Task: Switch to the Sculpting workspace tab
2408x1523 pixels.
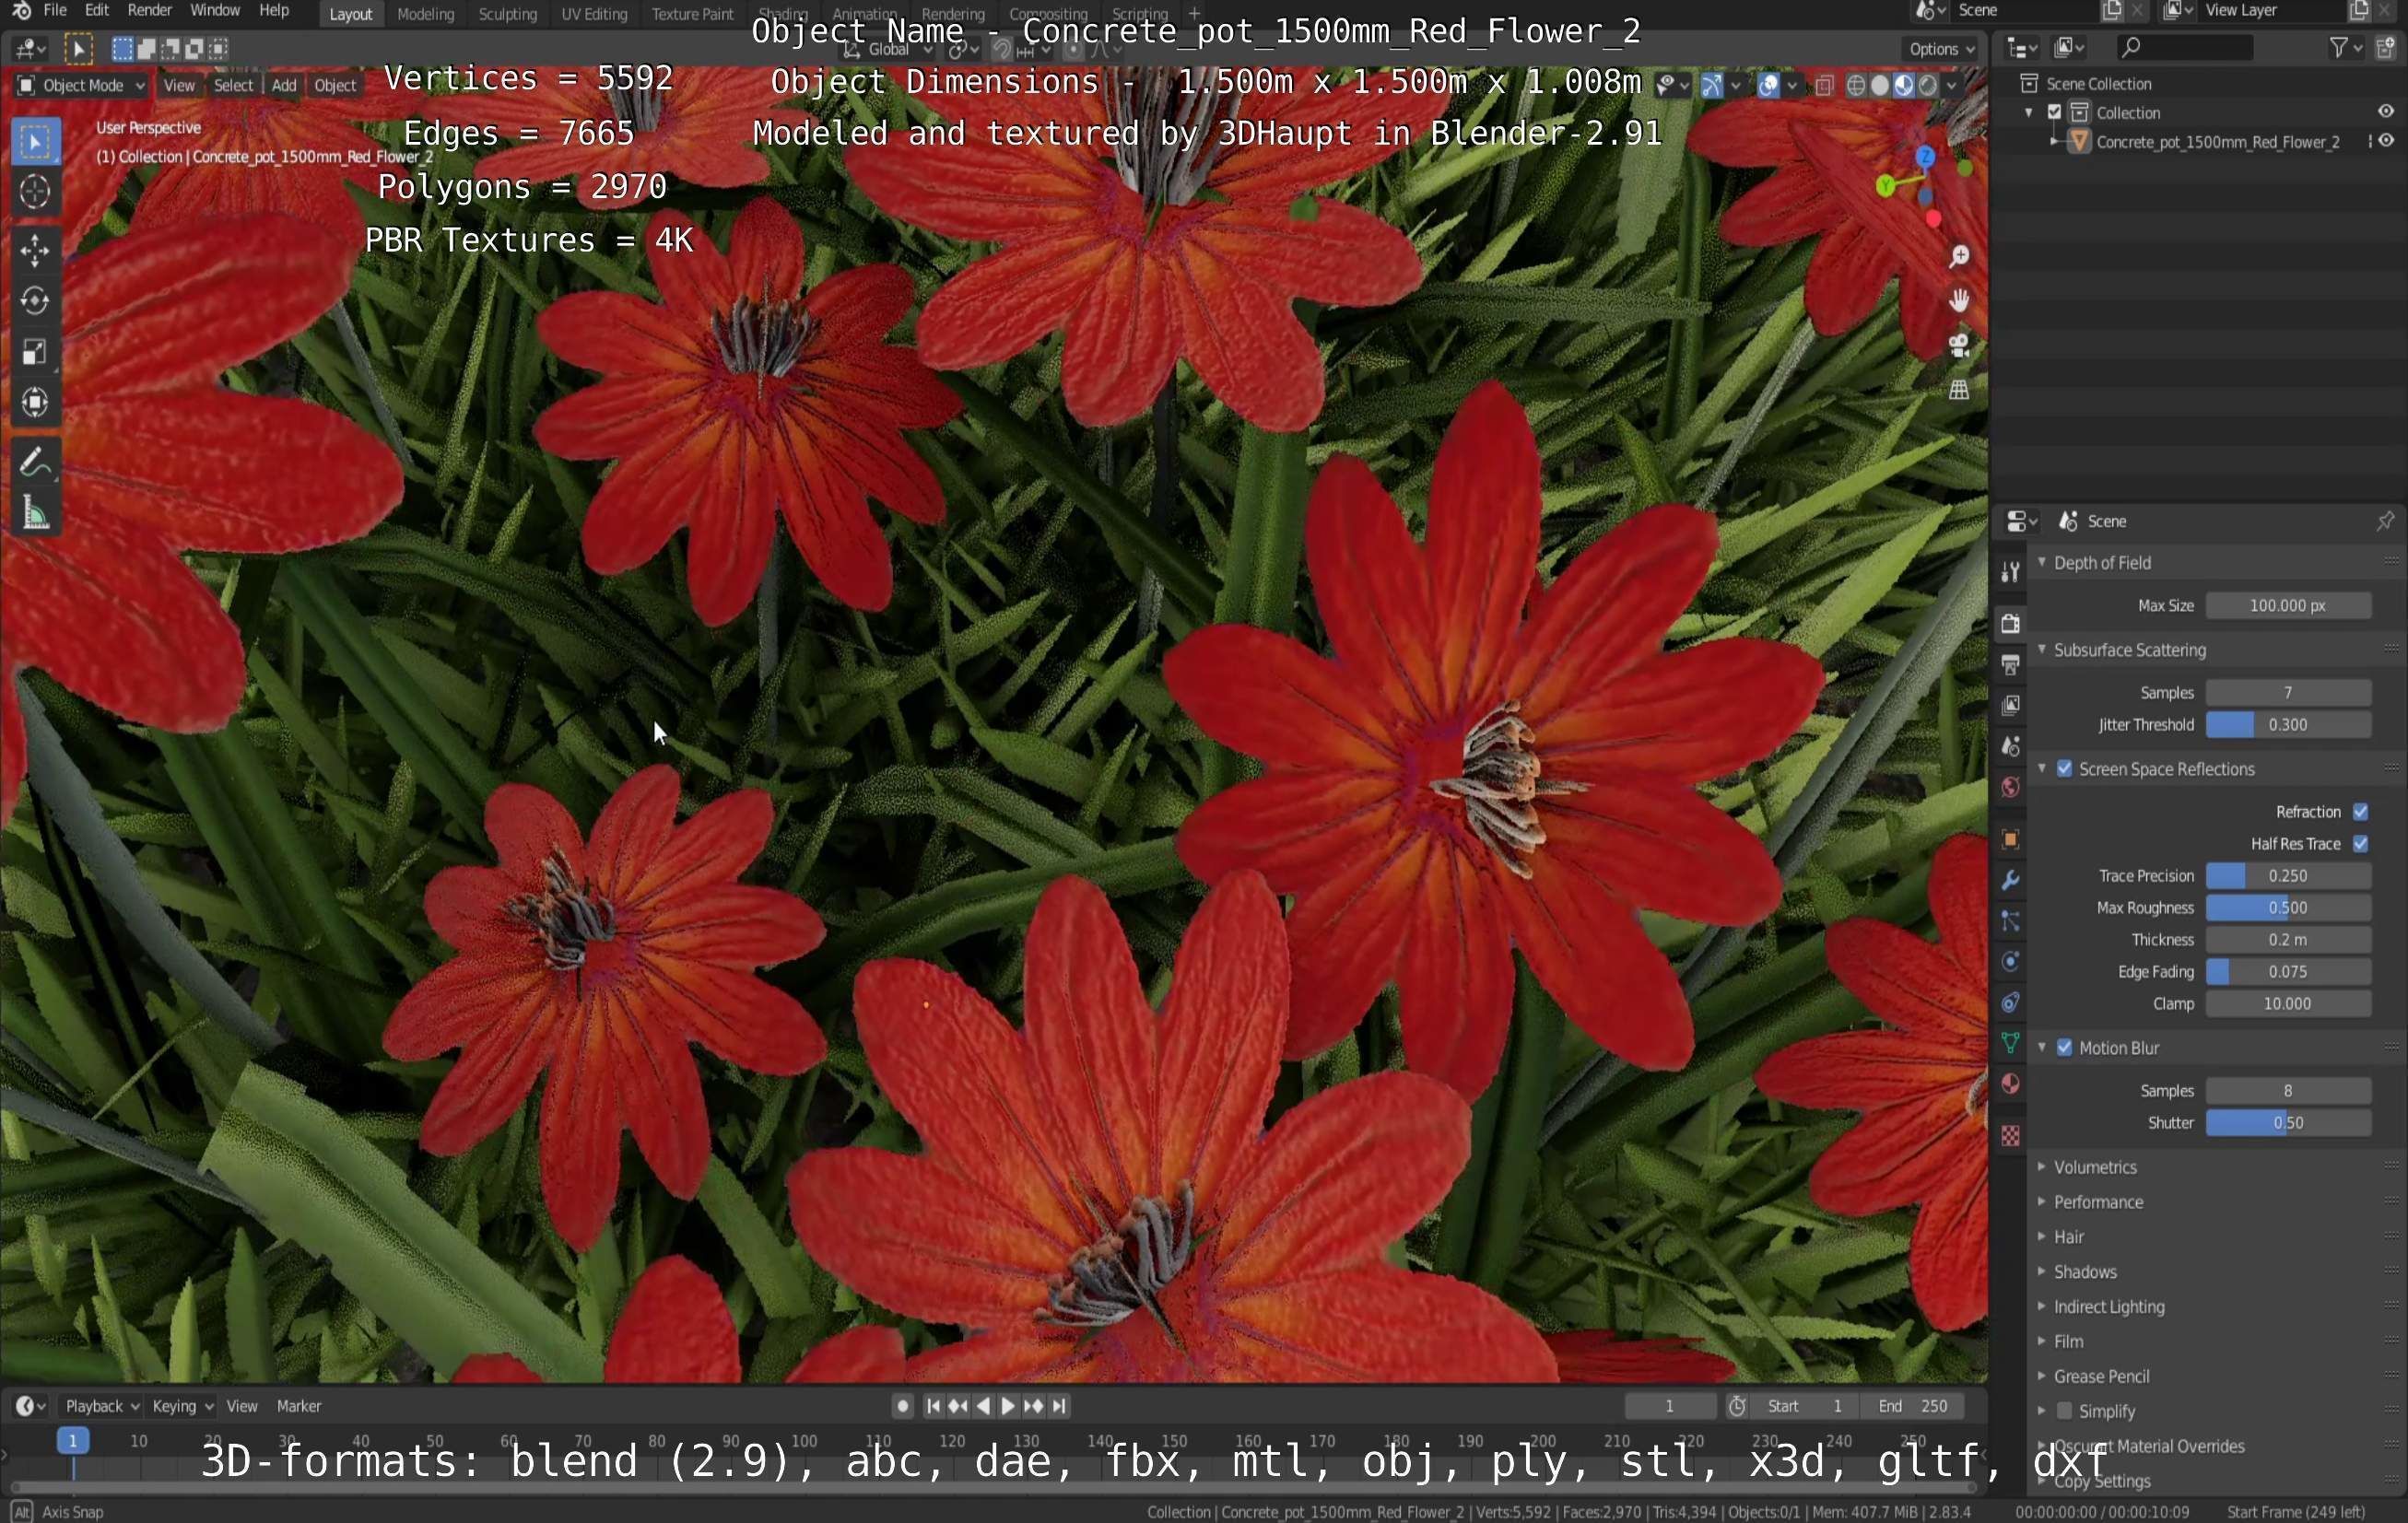Action: pos(507,14)
